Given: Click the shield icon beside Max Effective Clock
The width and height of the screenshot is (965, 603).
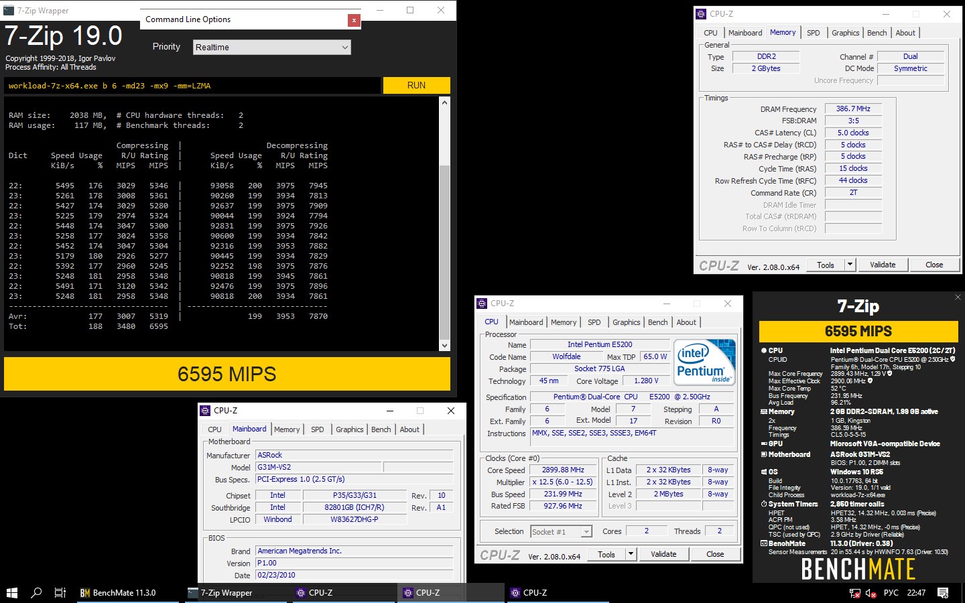Looking at the screenshot, I should (871, 381).
